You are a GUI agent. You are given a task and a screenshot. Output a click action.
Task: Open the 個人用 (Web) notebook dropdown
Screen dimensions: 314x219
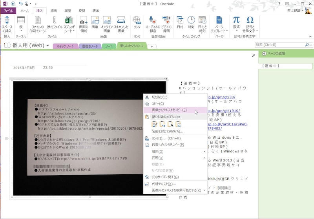coord(47,45)
